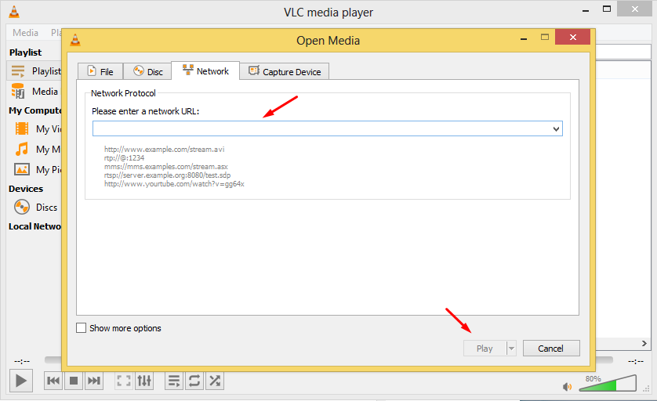657x401 pixels.
Task: Skip to previous track in VLC
Action: [x=53, y=381]
